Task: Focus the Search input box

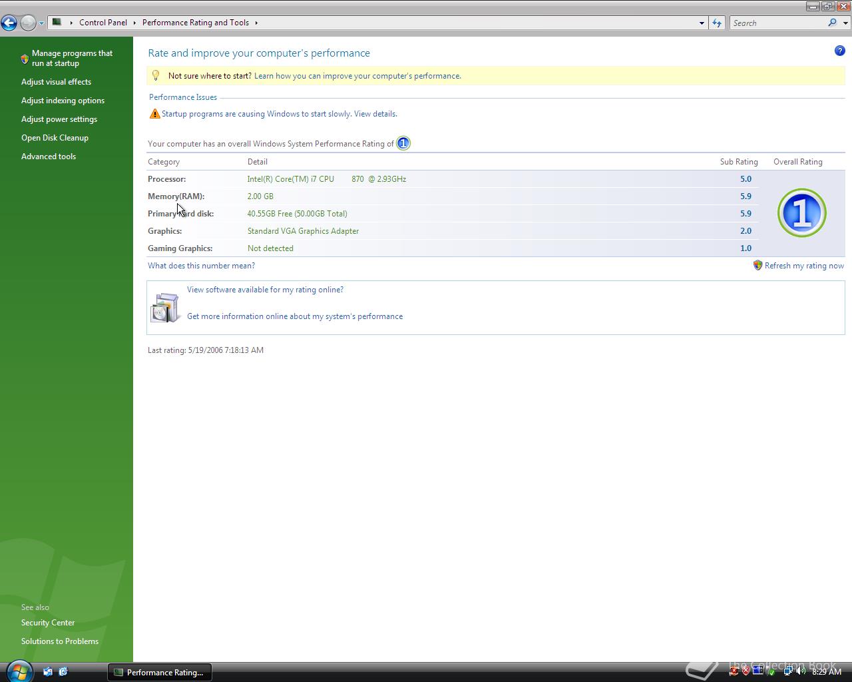Action: (x=779, y=23)
